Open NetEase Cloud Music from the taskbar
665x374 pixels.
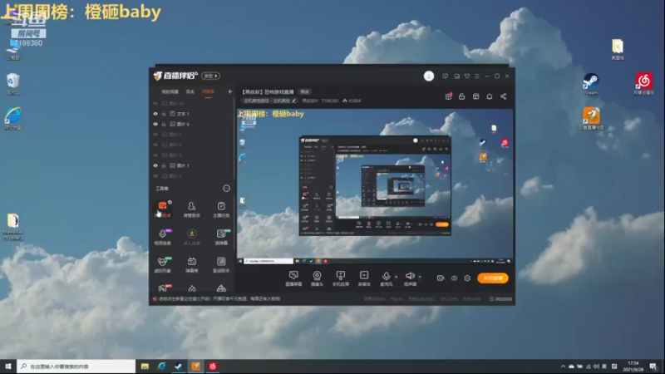coord(213,367)
